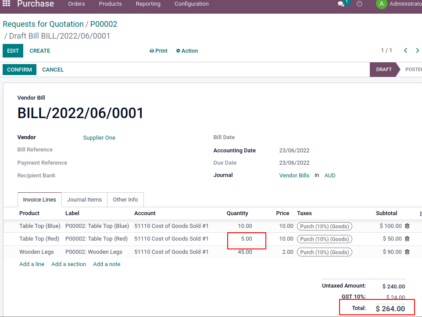Click Add a line
This screenshot has height=317, width=422.
pos(32,264)
